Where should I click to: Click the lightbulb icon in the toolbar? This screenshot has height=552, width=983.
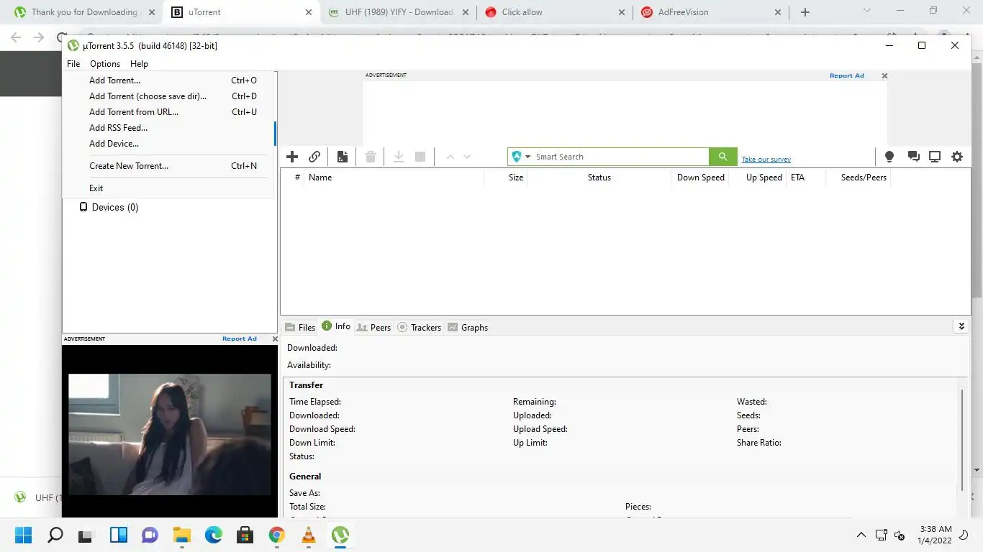coord(889,157)
